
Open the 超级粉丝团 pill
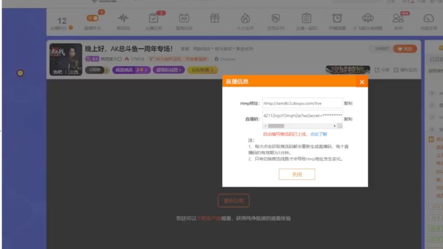click(169, 70)
